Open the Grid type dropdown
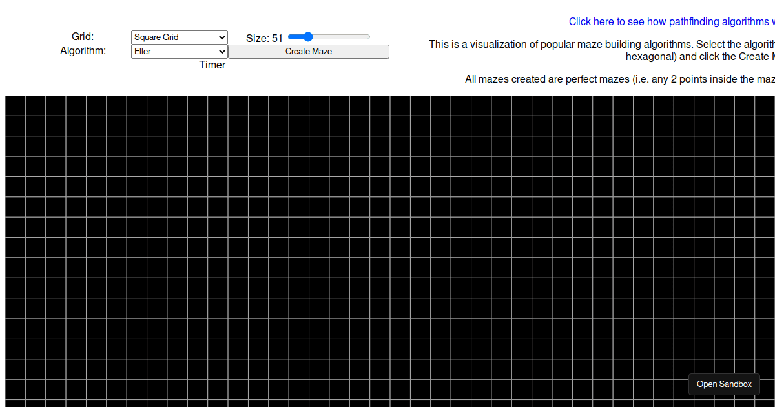The height and width of the screenshot is (407, 775). pos(180,37)
